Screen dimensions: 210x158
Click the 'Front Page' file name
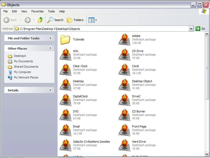(139, 126)
